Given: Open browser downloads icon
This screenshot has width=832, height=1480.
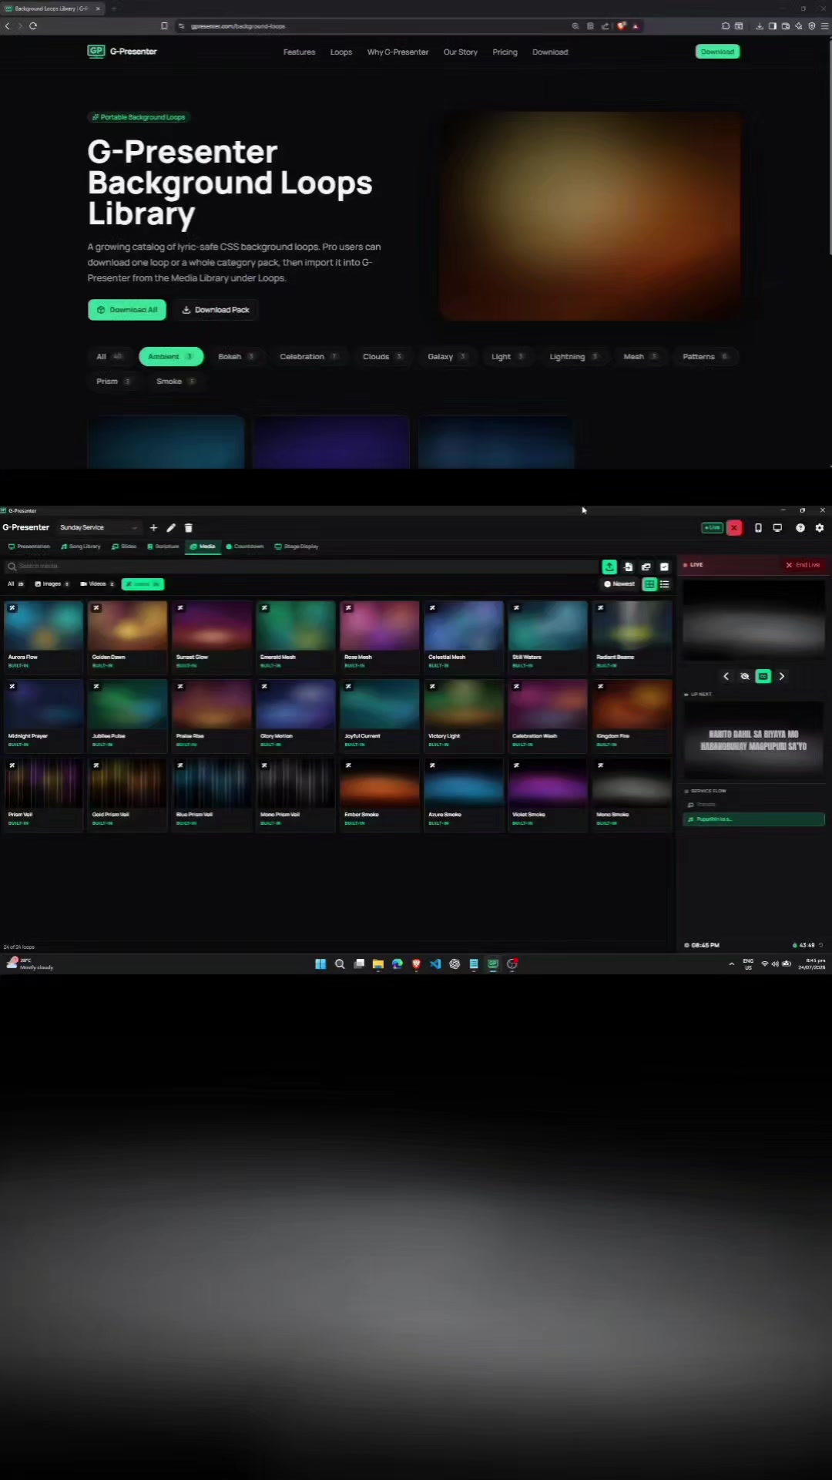Looking at the screenshot, I should point(760,26).
